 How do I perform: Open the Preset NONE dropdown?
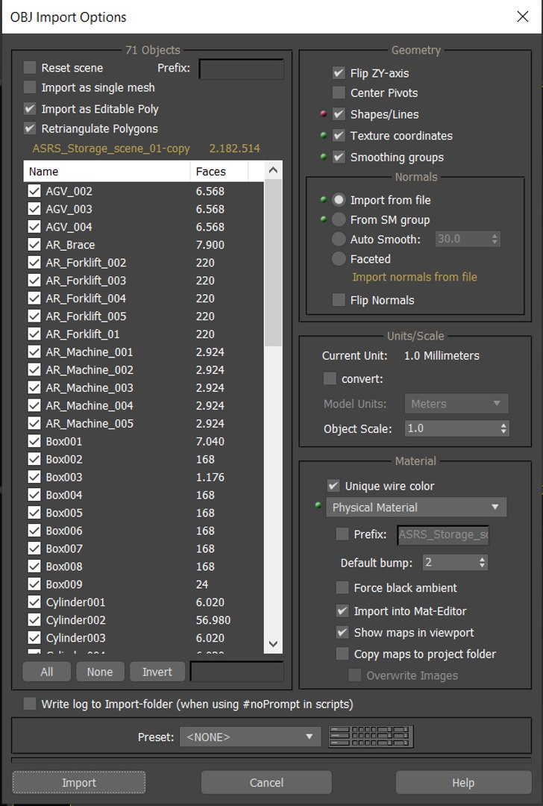pyautogui.click(x=250, y=737)
